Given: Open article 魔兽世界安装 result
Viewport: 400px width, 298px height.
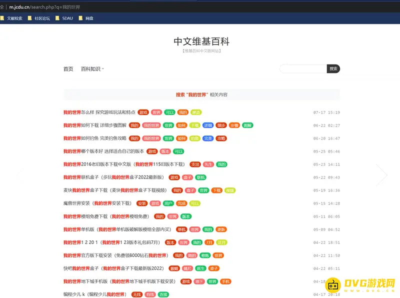Looking at the screenshot, I should coord(98,203).
